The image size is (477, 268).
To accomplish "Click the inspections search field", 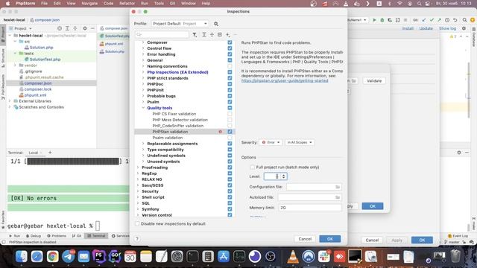I will 162,35.
